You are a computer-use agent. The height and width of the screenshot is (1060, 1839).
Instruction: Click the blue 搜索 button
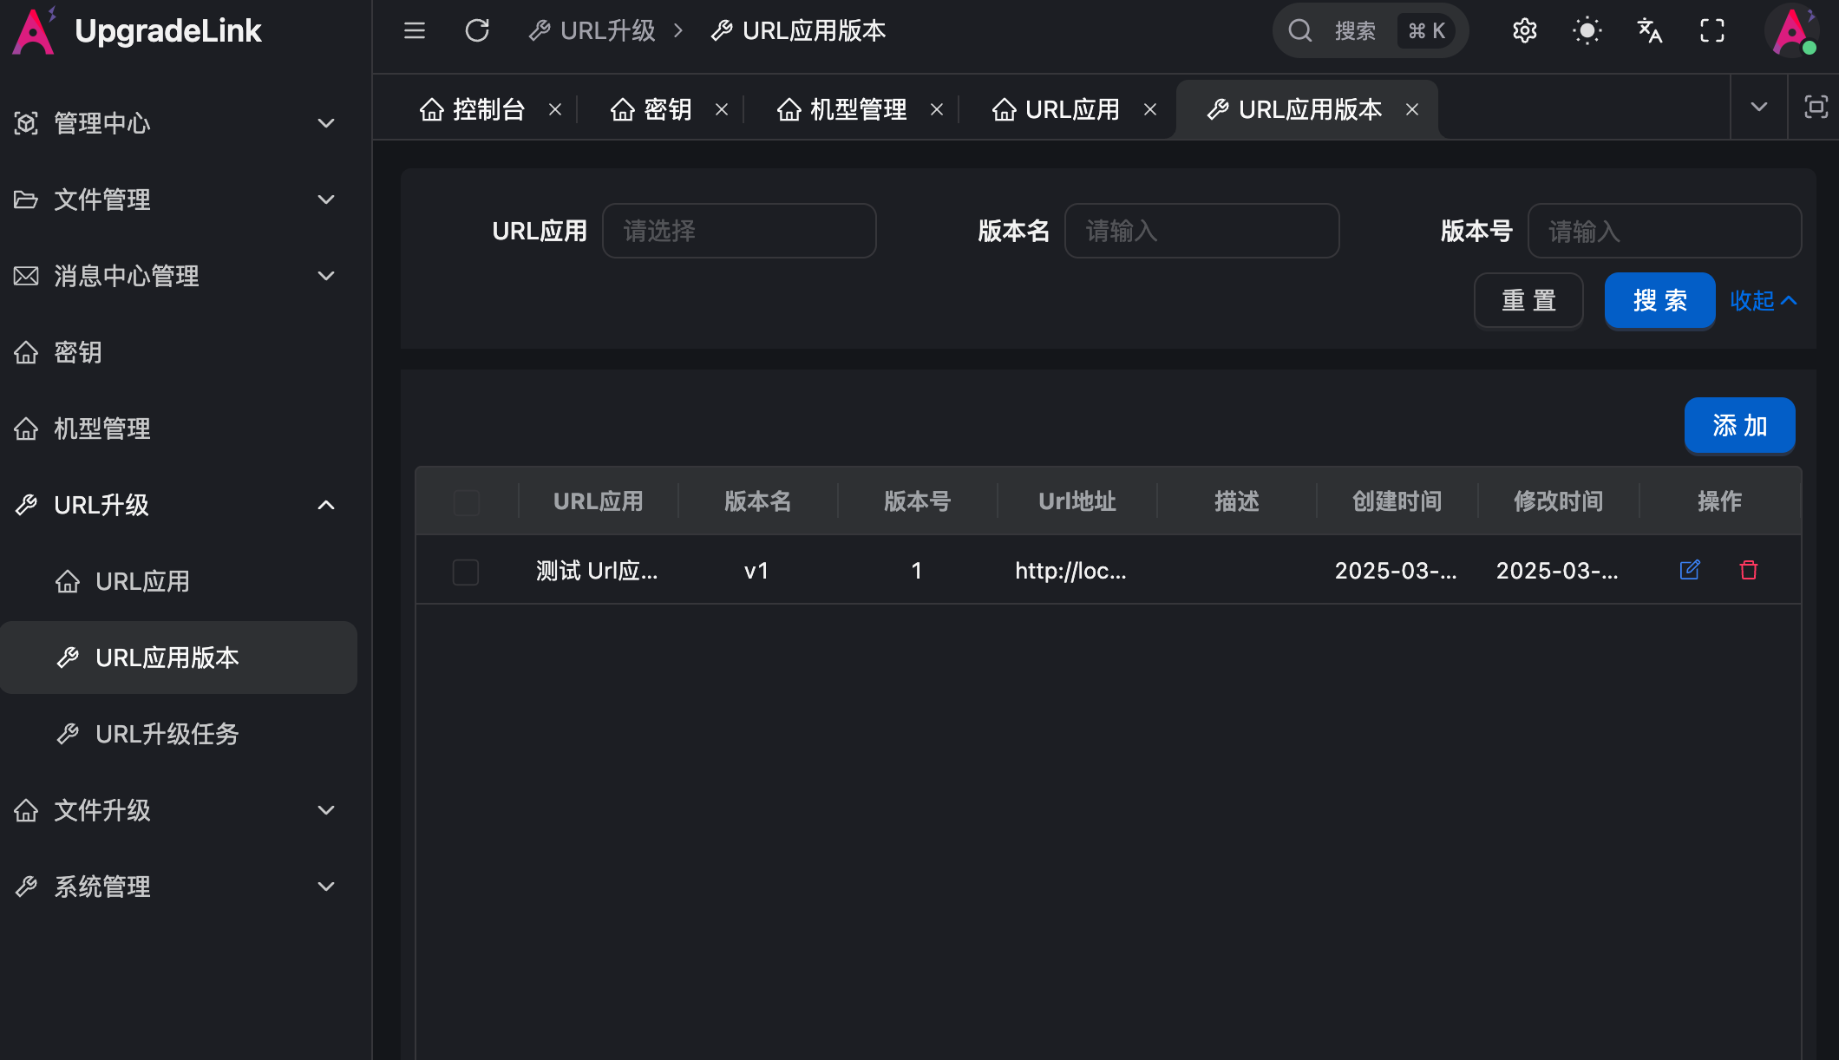point(1660,301)
